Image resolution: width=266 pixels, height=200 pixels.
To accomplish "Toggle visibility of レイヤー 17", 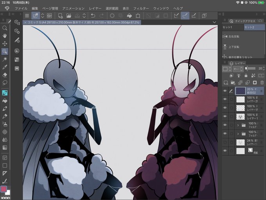I will pos(225,108).
